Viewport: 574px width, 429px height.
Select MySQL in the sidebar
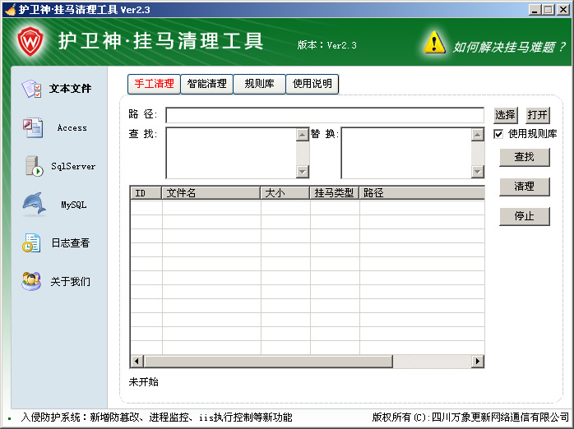[x=73, y=205]
